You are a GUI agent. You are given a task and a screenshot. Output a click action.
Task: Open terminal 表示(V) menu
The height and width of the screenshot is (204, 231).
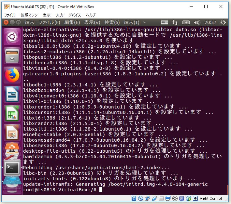(x=92, y=22)
